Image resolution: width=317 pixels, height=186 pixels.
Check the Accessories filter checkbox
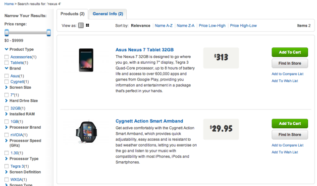click(x=6, y=57)
